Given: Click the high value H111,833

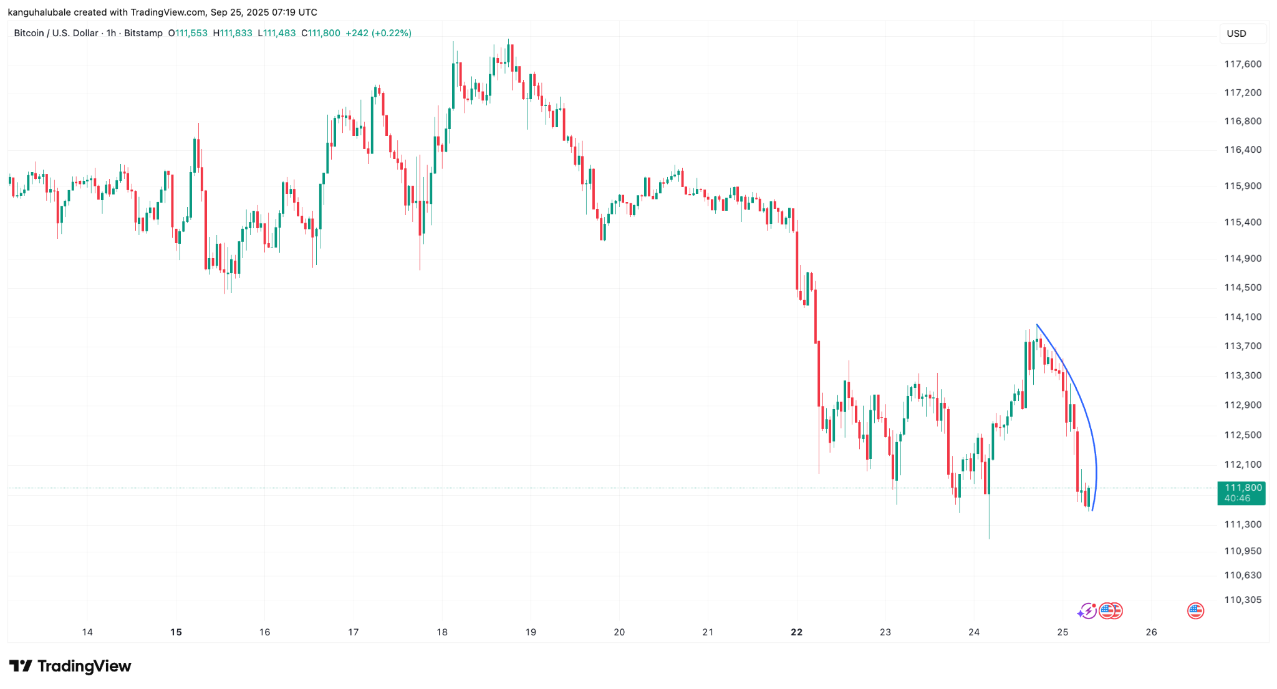Looking at the screenshot, I should (233, 33).
